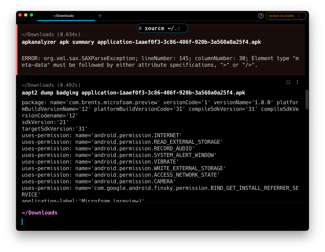This screenshot has width=325, height=252.
Task: Select the sticky 'source ~/.z' command banner
Action: 162,28
